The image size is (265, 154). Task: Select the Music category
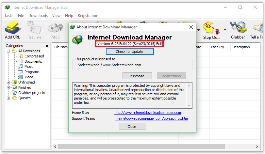(x=29, y=67)
